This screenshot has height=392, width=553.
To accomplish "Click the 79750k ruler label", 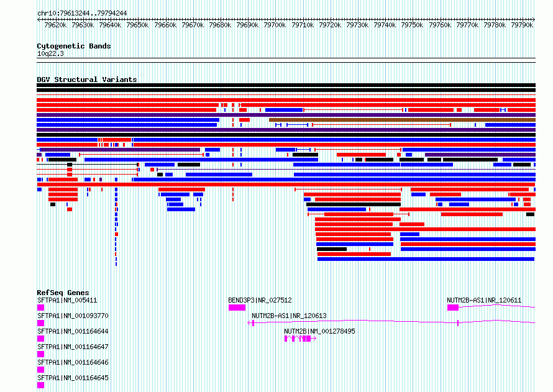I will pyautogui.click(x=413, y=25).
